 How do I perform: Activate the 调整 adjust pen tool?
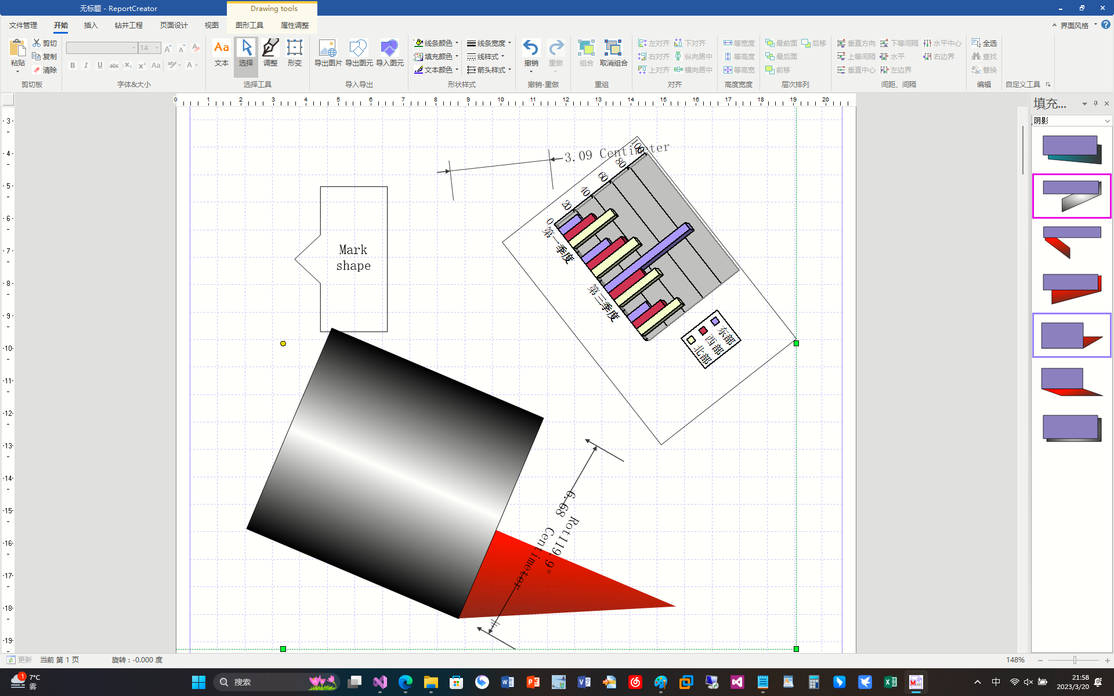tap(270, 52)
